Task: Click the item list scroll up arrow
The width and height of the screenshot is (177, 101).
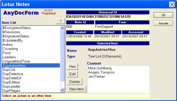Action: point(63,28)
